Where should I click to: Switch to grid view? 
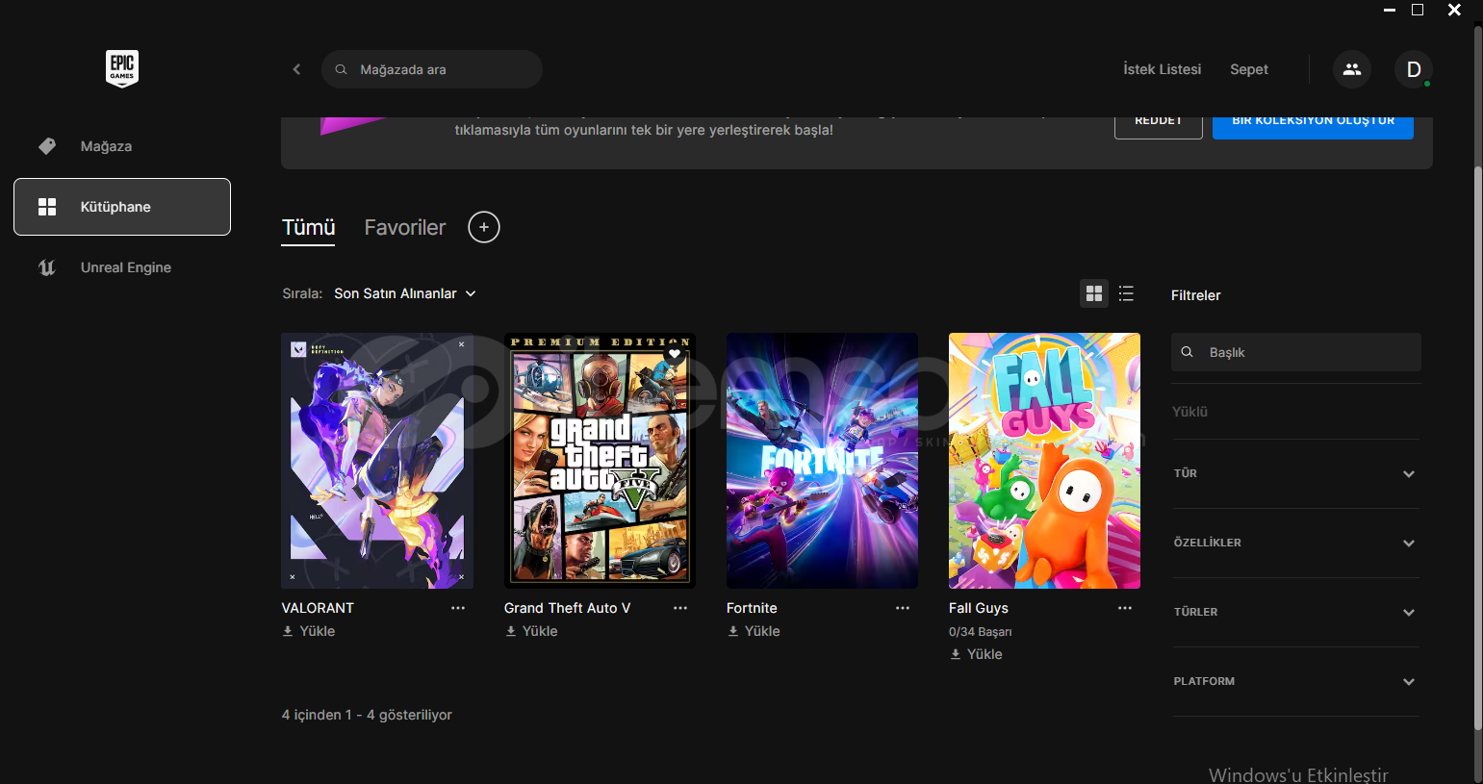(1094, 294)
